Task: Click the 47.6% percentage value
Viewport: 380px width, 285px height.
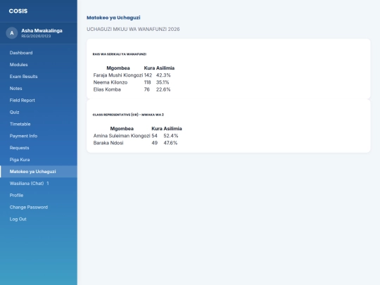Action: pyautogui.click(x=170, y=143)
